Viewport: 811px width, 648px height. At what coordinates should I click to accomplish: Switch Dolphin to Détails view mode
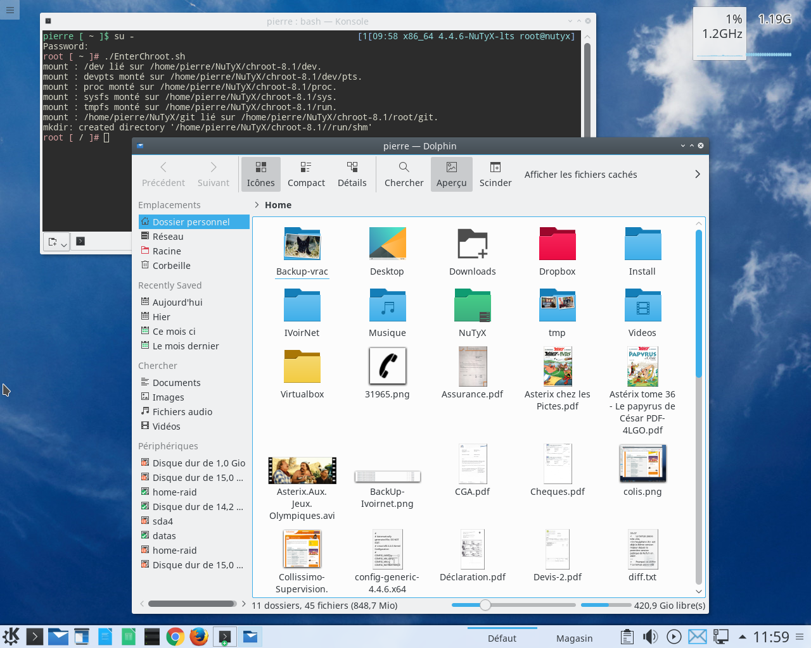[352, 174]
